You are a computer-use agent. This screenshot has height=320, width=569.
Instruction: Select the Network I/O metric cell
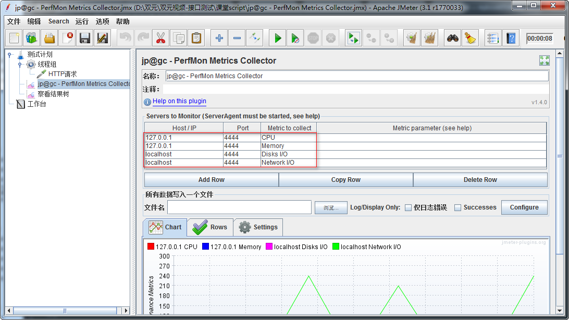coord(289,163)
